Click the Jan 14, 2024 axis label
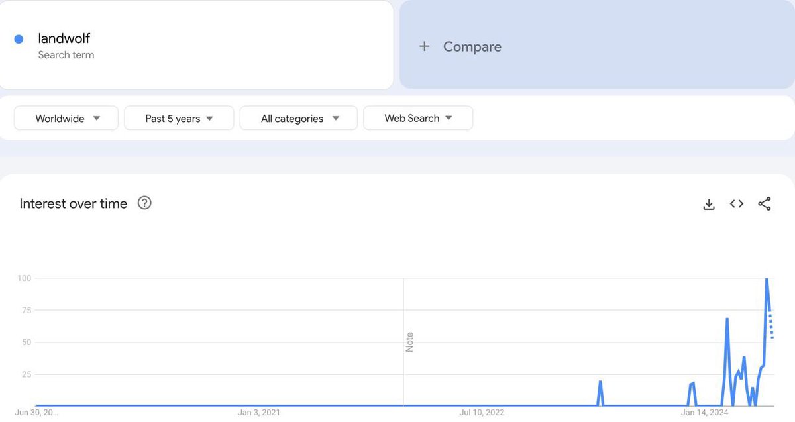 pyautogui.click(x=704, y=413)
